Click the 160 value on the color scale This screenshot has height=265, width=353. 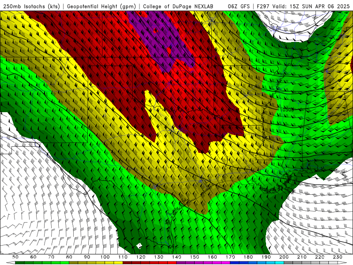212,257
